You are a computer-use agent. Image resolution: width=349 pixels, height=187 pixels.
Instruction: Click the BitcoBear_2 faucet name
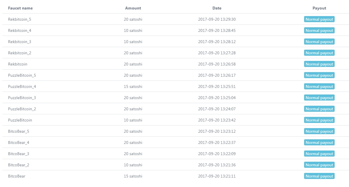coord(18,165)
